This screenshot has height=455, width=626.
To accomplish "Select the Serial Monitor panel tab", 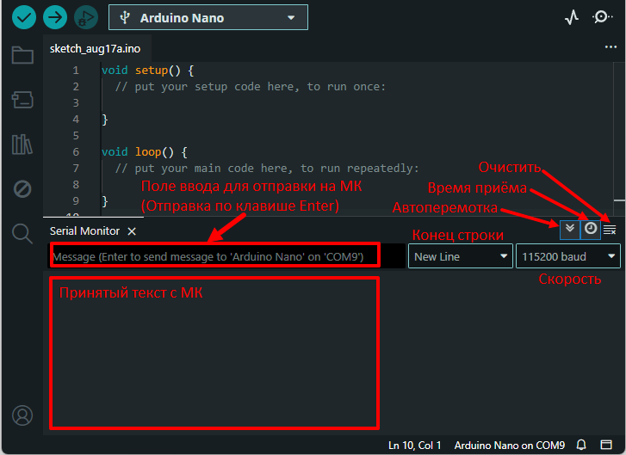I will [x=84, y=231].
